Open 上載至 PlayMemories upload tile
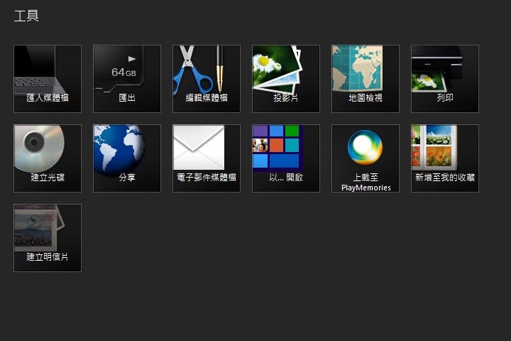Screen dimensions: 511x341 366,158
